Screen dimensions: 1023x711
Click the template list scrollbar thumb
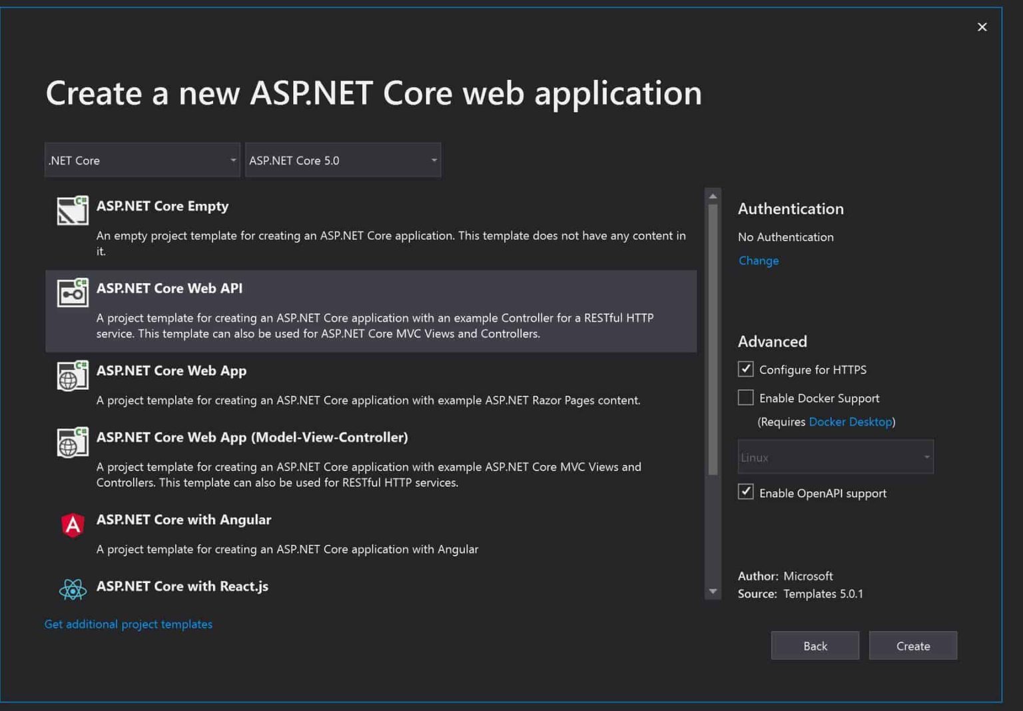pyautogui.click(x=713, y=340)
